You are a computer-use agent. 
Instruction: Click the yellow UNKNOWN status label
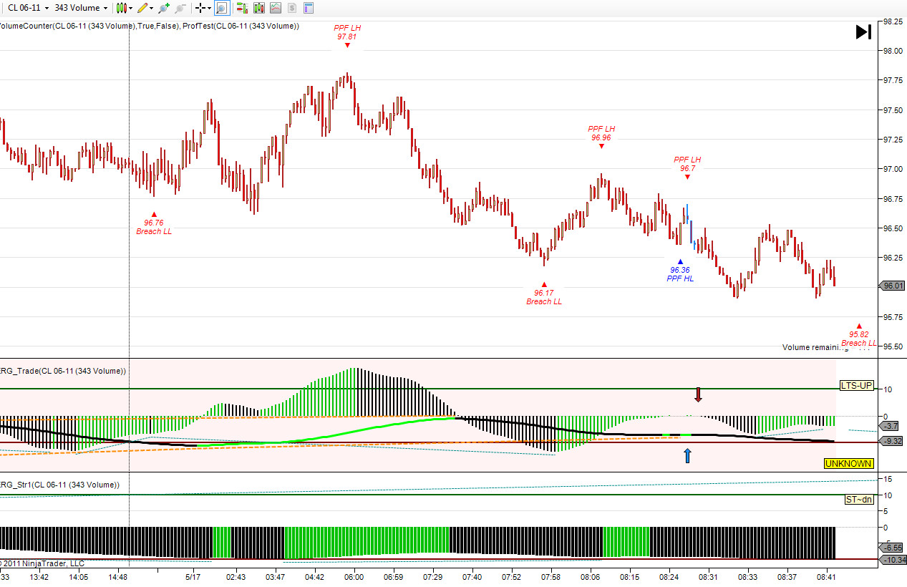(848, 463)
